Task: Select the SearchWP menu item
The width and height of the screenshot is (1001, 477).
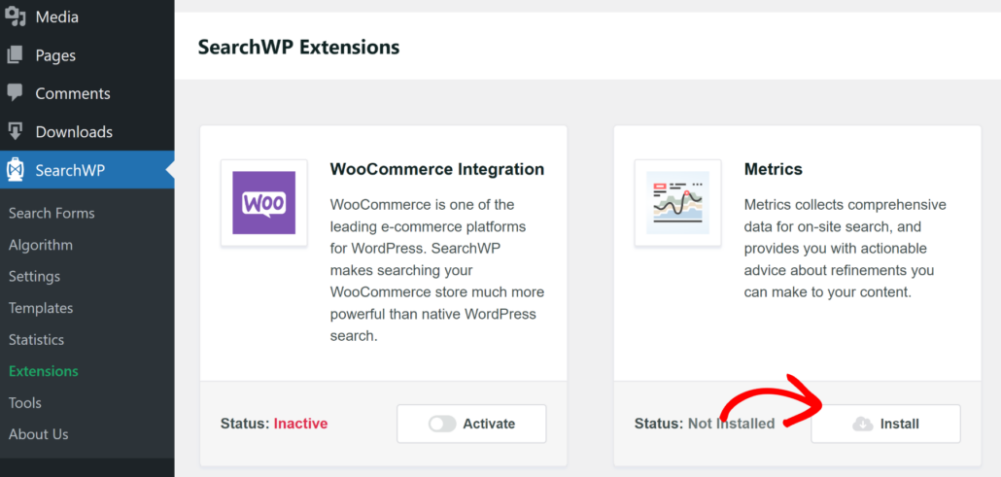Action: [x=86, y=170]
